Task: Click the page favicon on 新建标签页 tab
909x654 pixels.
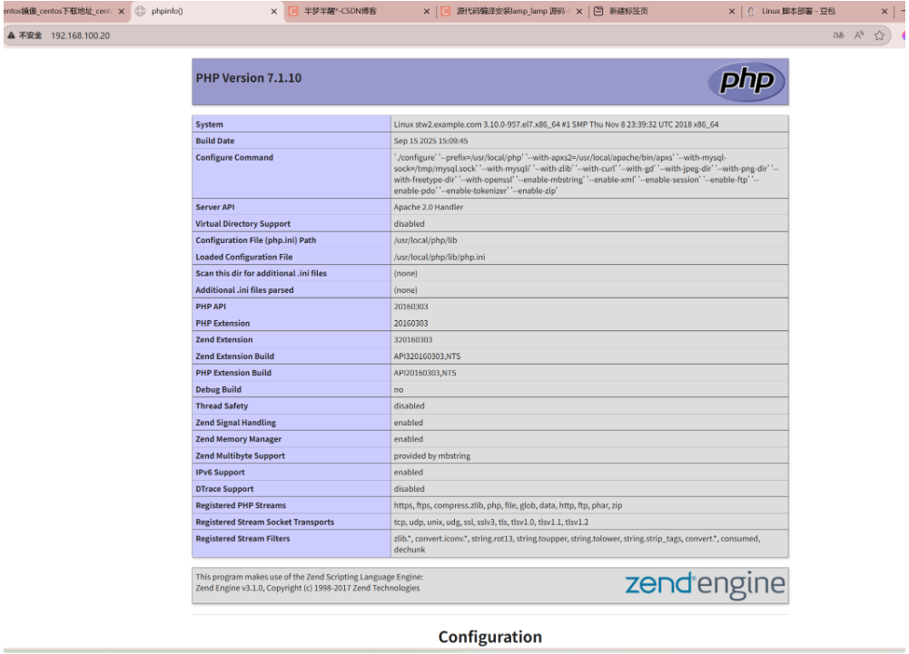Action: tap(598, 11)
